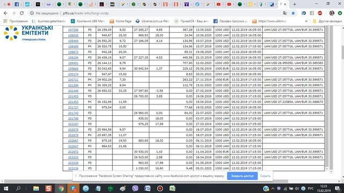Open Excel from the taskbar
Screen dimensions: 344x193
172,188
